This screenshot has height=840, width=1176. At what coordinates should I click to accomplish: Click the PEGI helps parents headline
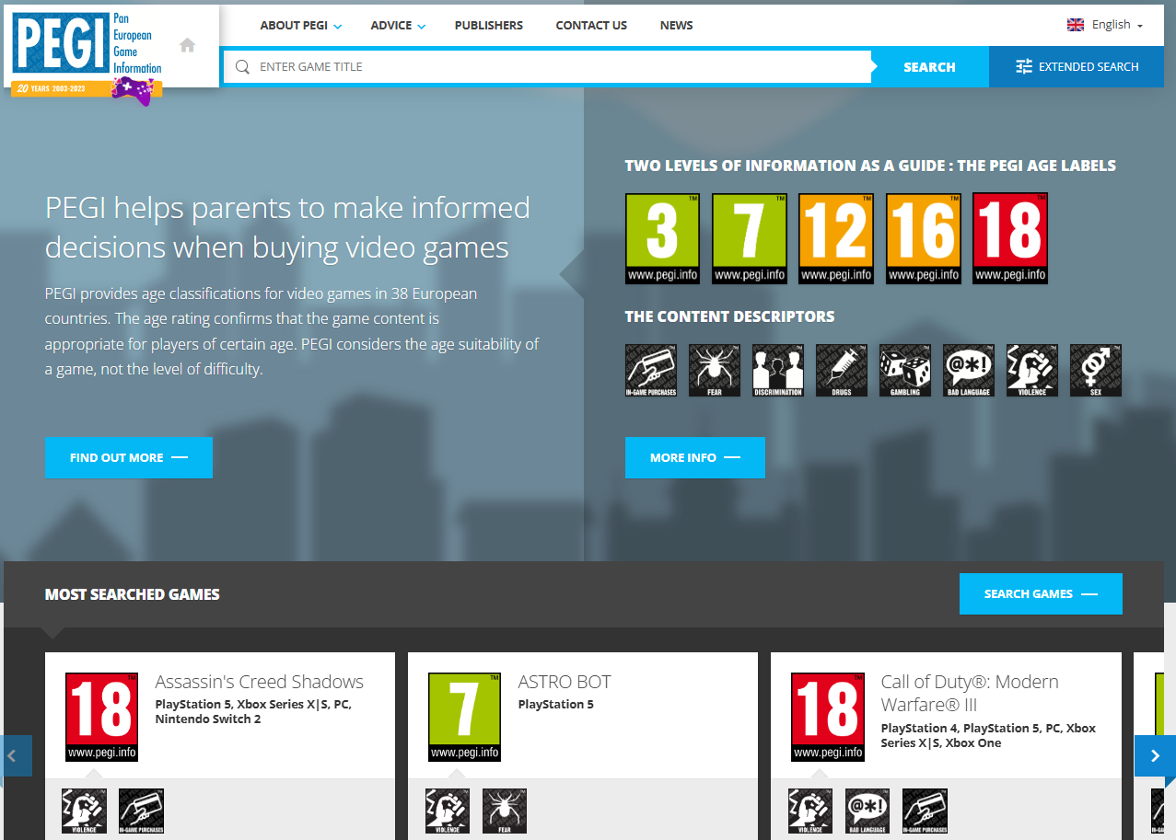[287, 227]
